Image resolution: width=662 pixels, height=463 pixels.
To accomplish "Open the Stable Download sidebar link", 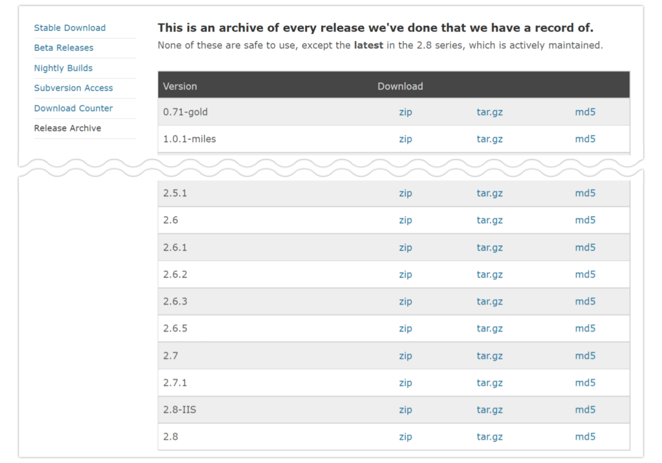I will click(x=69, y=28).
